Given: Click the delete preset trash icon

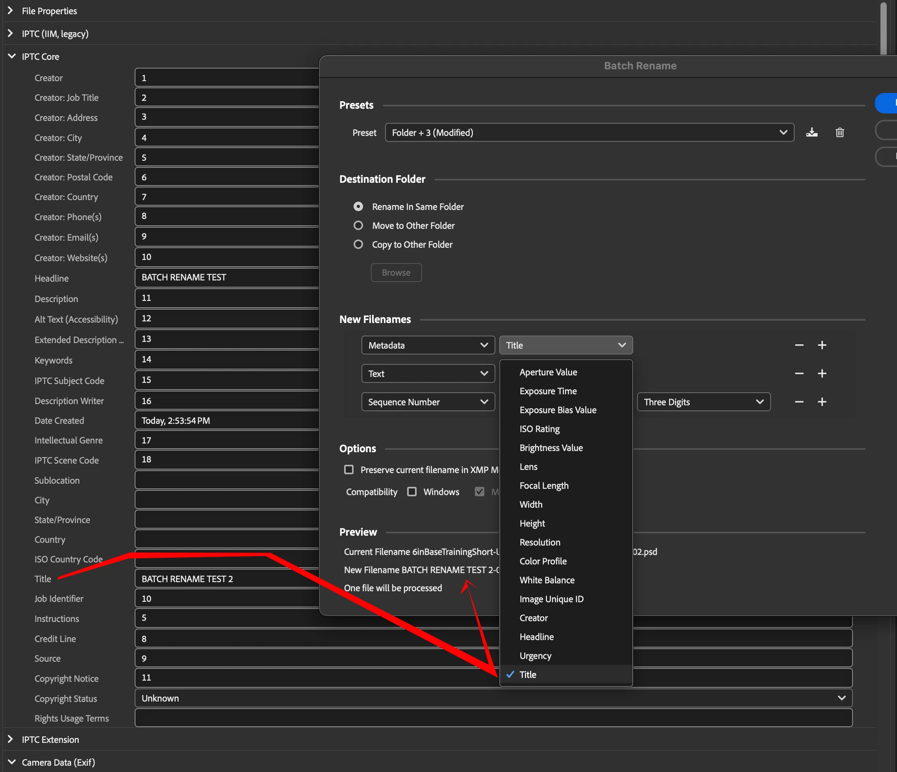Looking at the screenshot, I should coord(840,132).
